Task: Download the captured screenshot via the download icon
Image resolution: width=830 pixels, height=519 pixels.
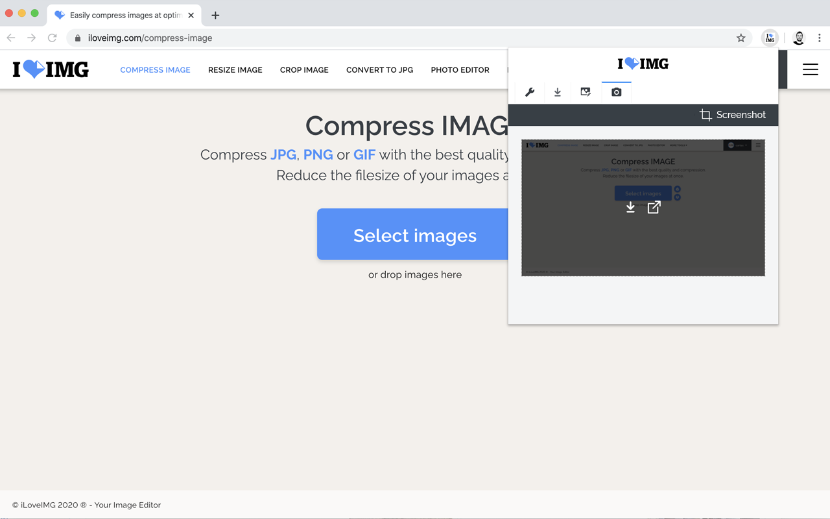Action: pos(630,207)
